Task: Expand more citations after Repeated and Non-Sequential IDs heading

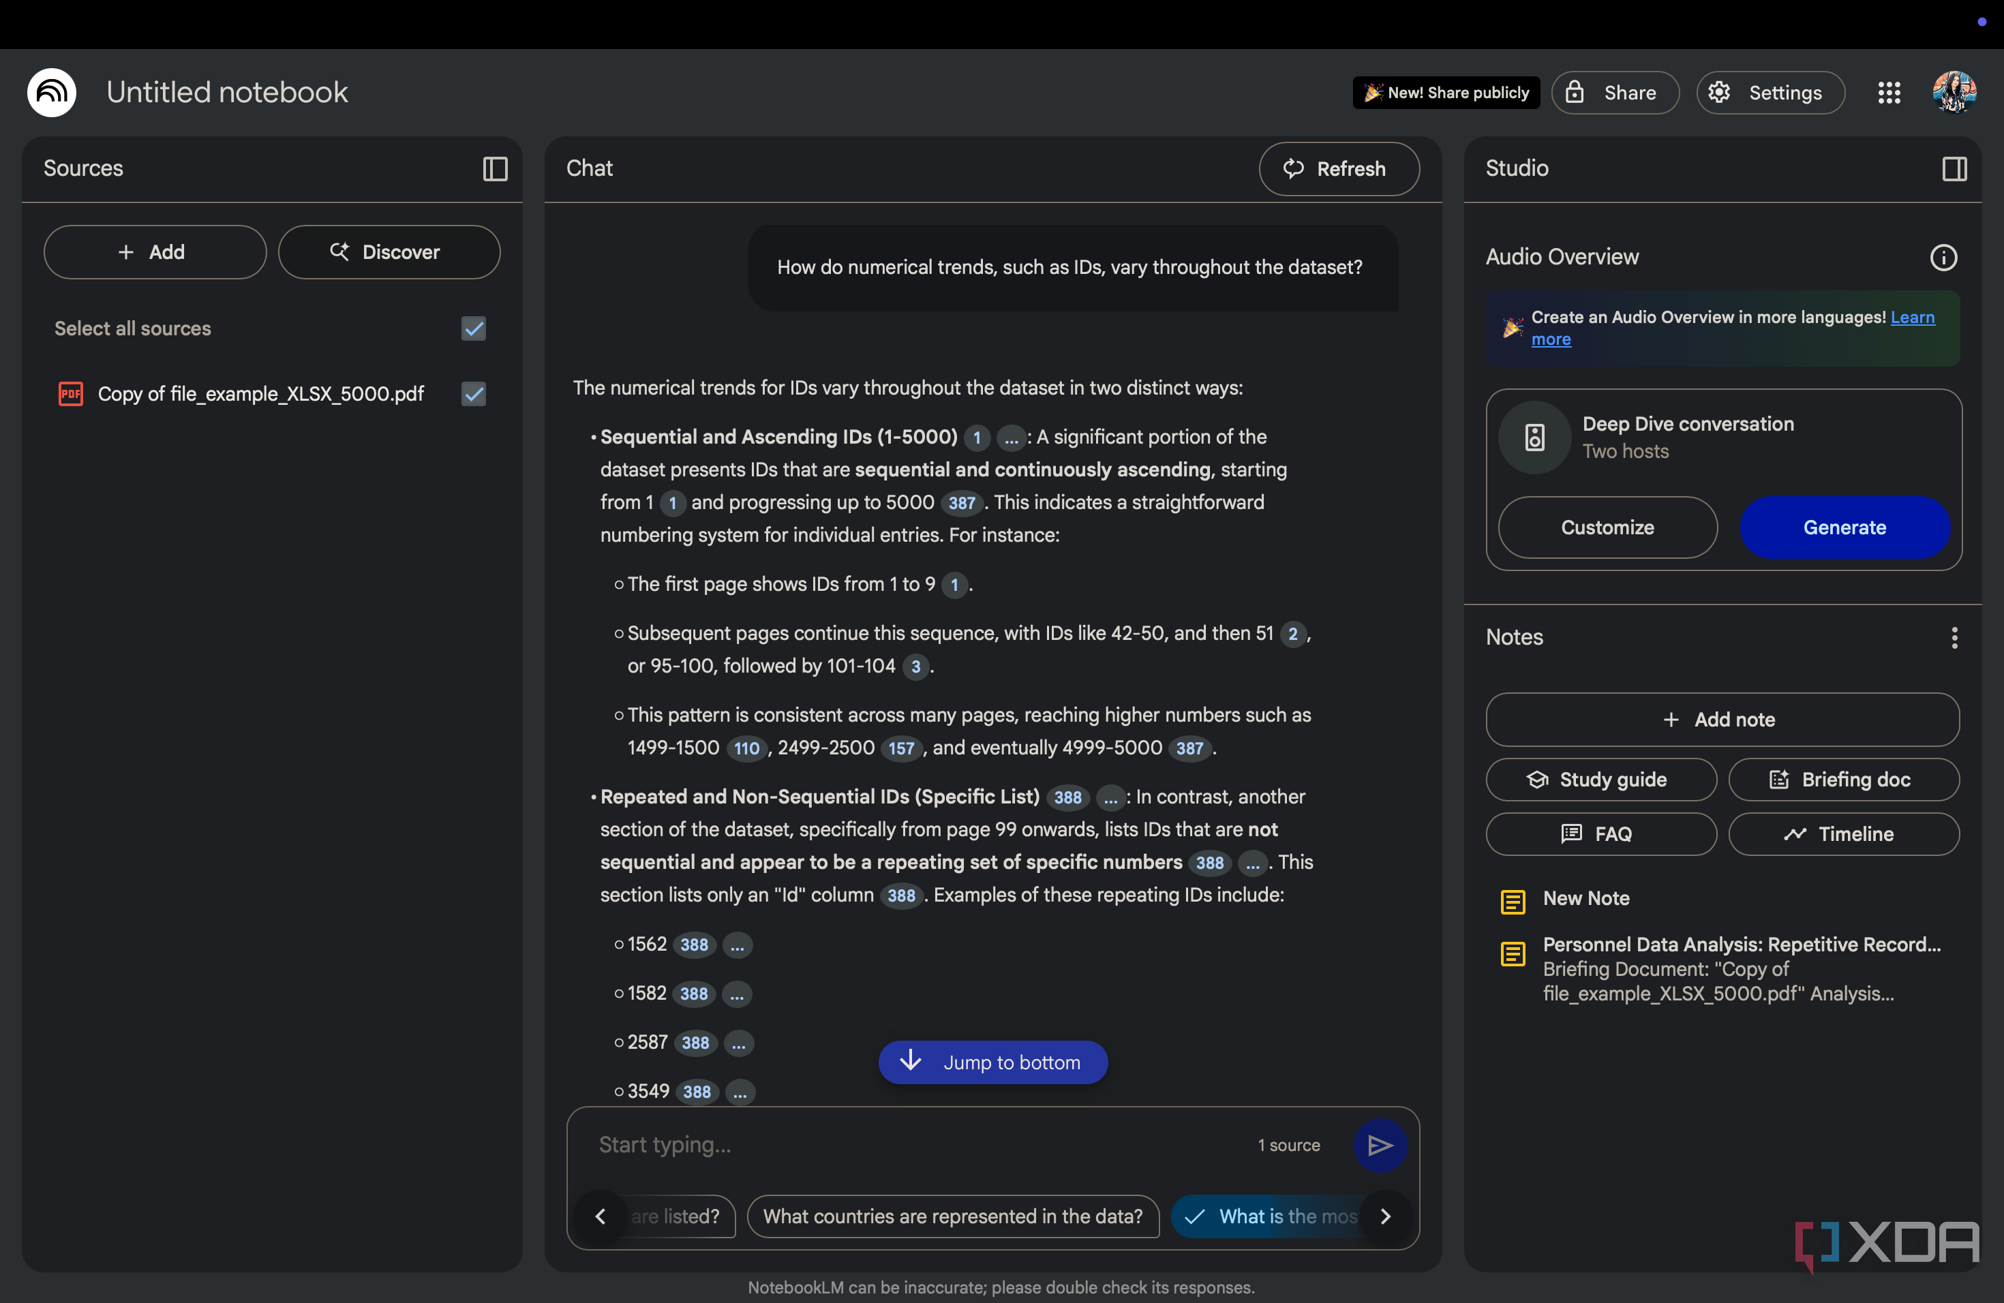Action: [x=1110, y=798]
